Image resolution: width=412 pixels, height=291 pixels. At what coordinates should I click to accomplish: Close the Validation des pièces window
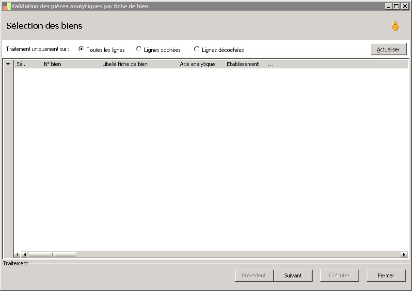(x=405, y=6)
